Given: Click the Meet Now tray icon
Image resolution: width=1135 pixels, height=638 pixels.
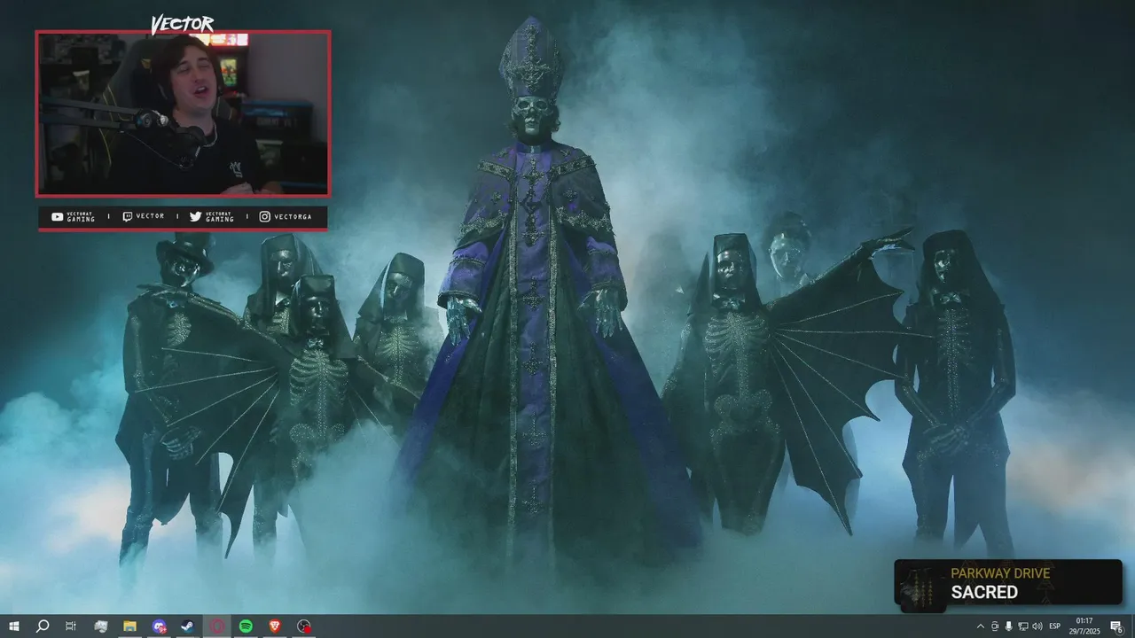Looking at the screenshot, I should pyautogui.click(x=994, y=626).
